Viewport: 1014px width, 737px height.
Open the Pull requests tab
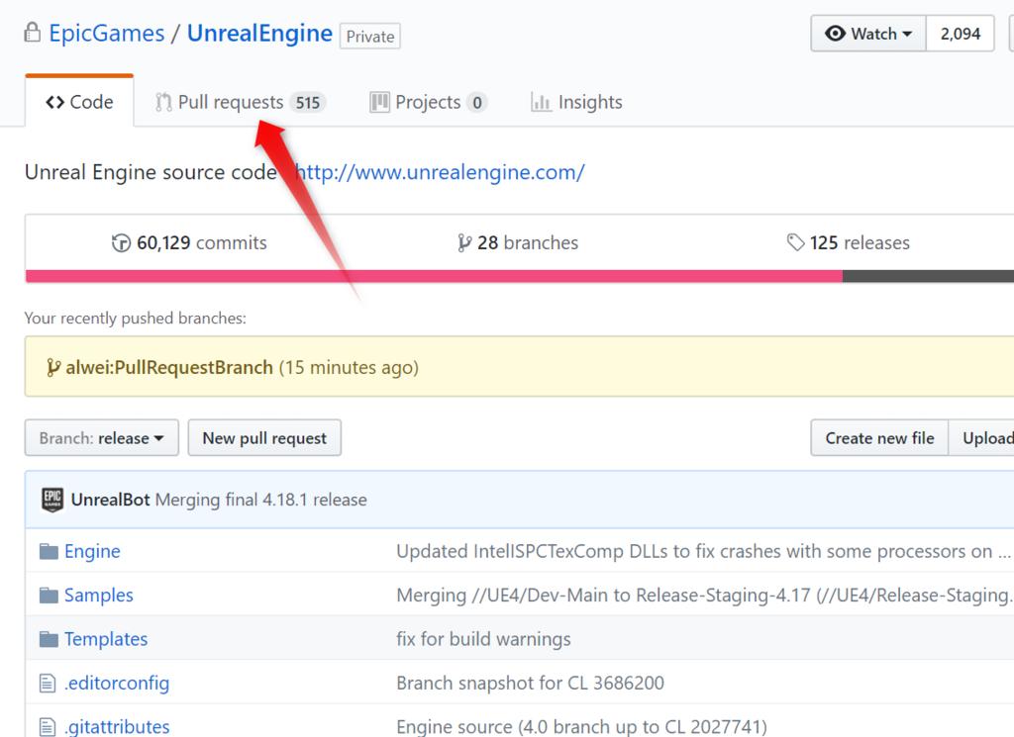[241, 102]
